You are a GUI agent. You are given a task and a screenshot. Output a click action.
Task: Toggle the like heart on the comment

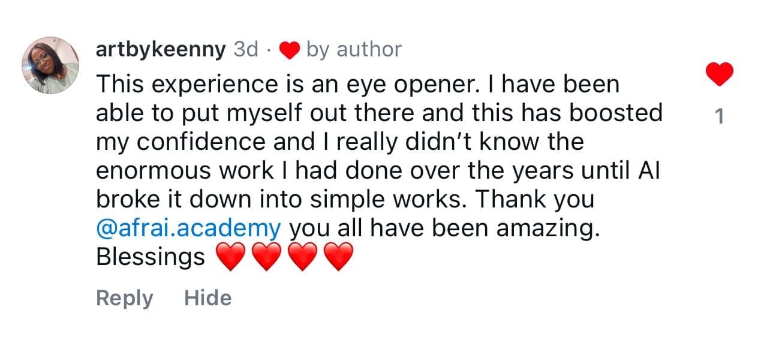(x=719, y=74)
